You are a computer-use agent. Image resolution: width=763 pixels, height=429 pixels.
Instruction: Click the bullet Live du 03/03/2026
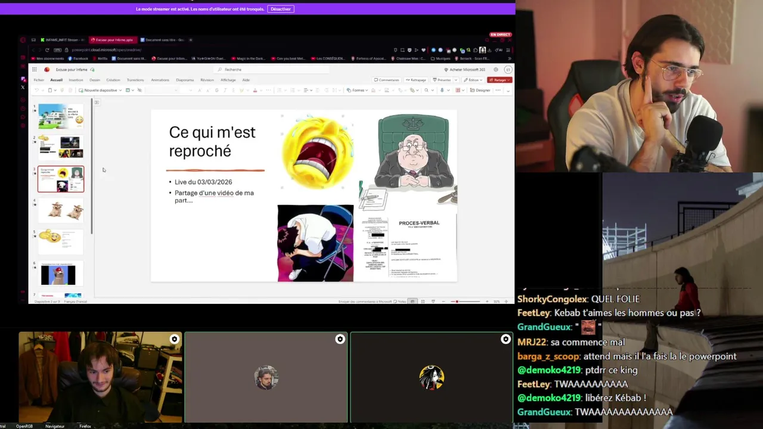tap(203, 182)
